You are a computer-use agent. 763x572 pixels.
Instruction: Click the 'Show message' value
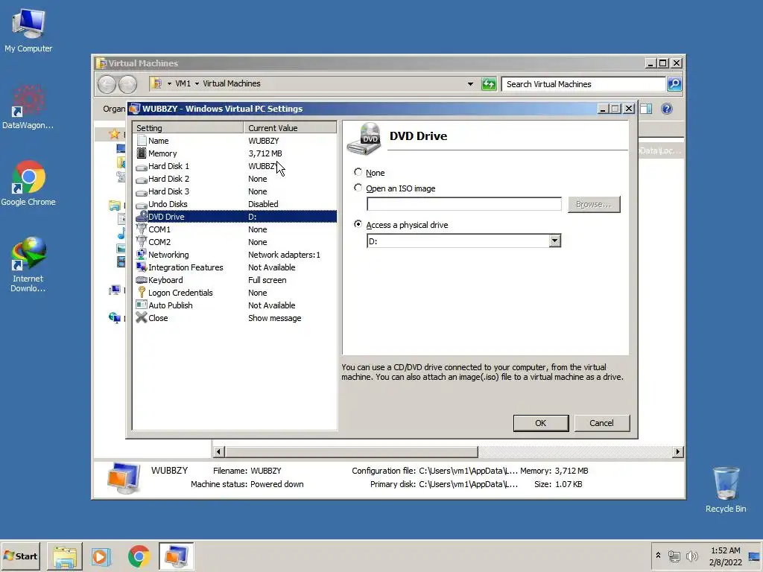pos(274,317)
